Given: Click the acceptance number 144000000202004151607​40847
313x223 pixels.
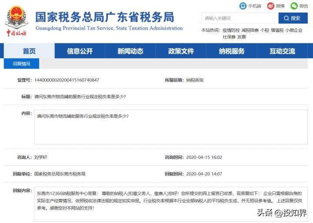Looking at the screenshot, I should (67, 80).
